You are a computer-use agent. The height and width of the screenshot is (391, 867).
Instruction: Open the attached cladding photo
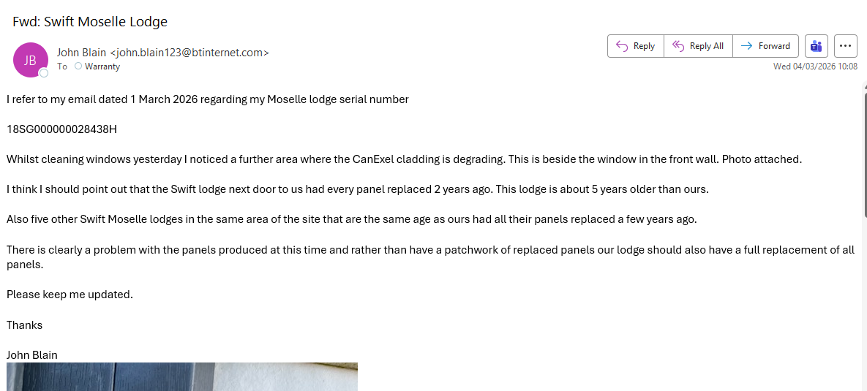pos(181,376)
